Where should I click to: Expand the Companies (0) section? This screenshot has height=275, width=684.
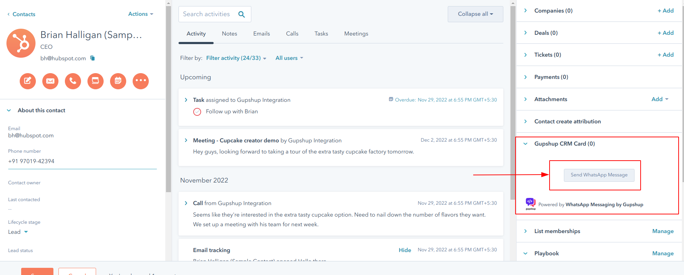tap(526, 11)
